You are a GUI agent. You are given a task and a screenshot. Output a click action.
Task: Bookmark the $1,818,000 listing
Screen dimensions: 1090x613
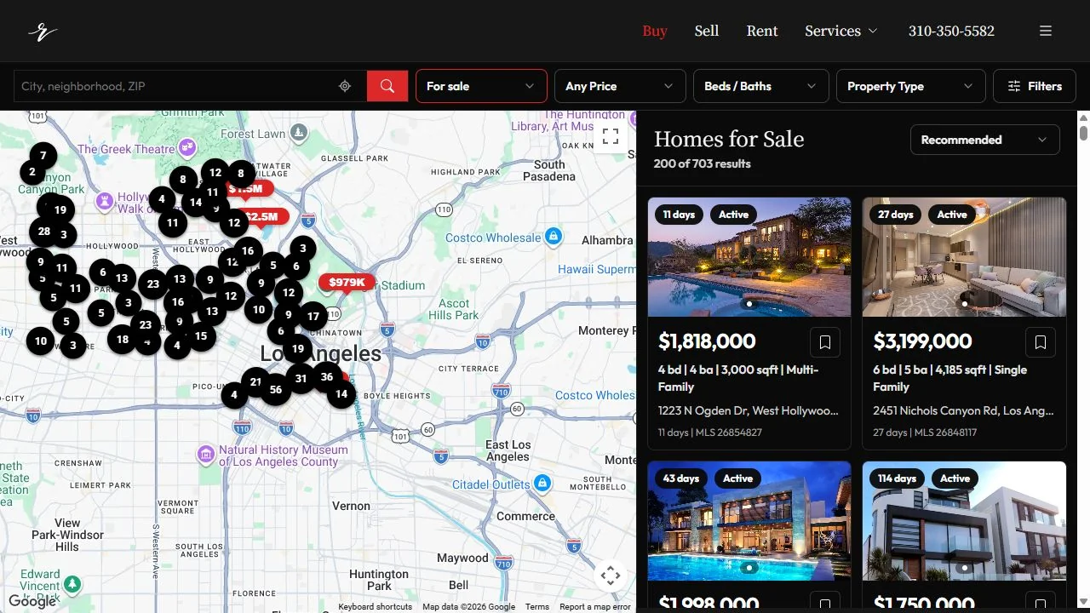[825, 342]
